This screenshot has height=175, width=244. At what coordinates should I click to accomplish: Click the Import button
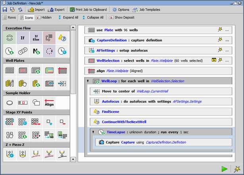pyautogui.click(x=37, y=10)
